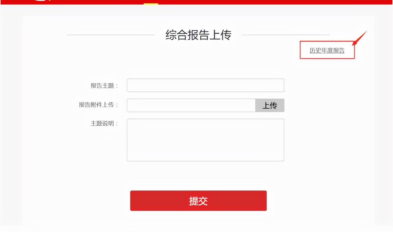Screen dimensions: 393x232
Task: Click the divider line right of the 综合报告上传 title
Action: tap(286, 35)
